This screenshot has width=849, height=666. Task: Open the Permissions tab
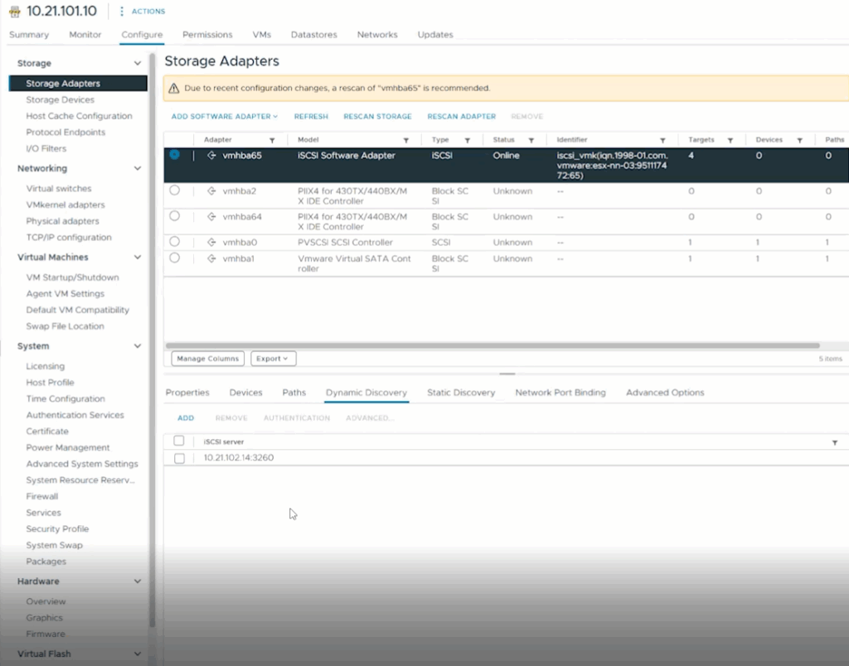click(207, 35)
